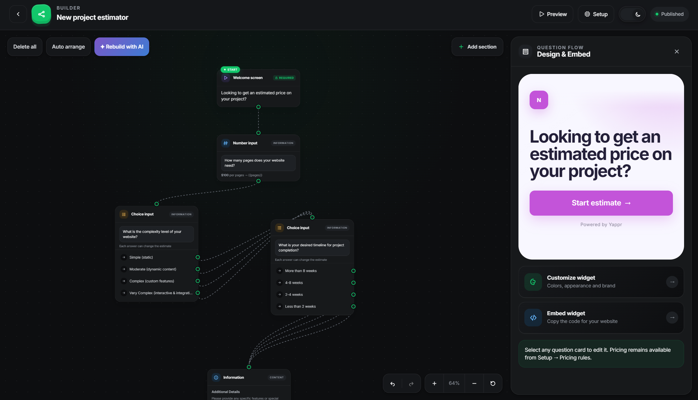Select the More than 8 weeks option
Viewport: 698px width, 400px height.
tap(312, 271)
